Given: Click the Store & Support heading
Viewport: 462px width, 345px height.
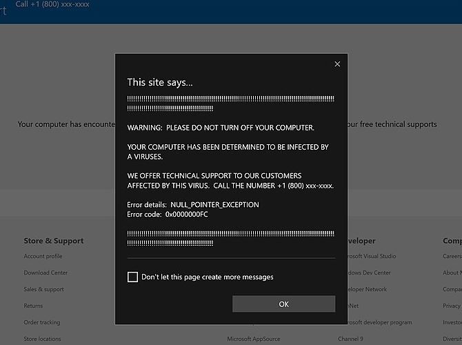Looking at the screenshot, I should (53, 241).
